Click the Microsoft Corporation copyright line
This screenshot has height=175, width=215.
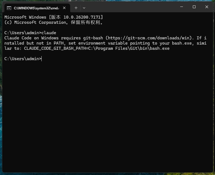coord(54,22)
